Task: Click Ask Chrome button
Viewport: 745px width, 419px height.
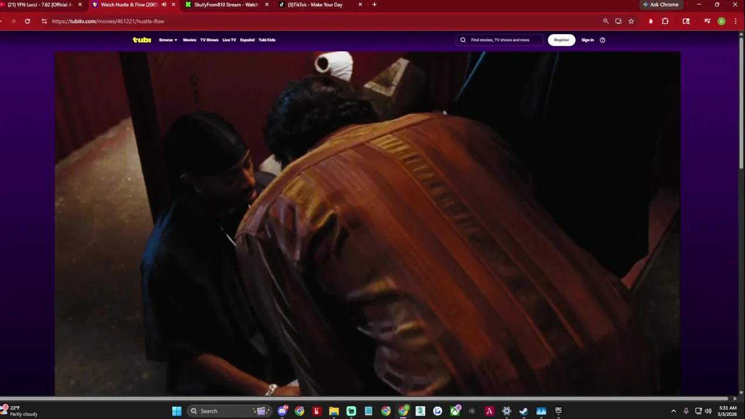Action: coord(661,5)
